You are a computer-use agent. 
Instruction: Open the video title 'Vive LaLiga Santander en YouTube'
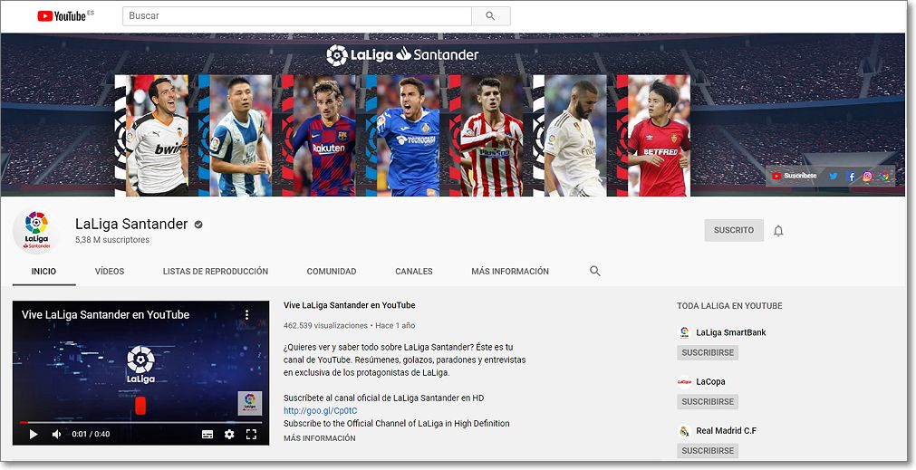tap(350, 305)
